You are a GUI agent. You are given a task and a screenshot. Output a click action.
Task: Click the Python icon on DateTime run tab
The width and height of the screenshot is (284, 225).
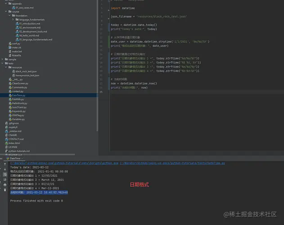[8, 158]
